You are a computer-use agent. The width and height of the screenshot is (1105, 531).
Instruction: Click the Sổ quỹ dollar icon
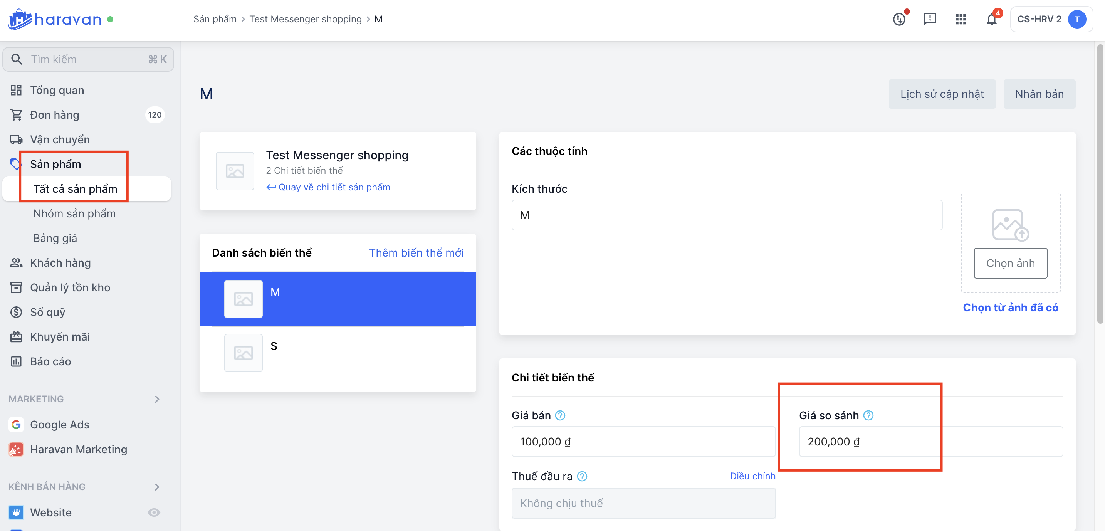(x=16, y=312)
